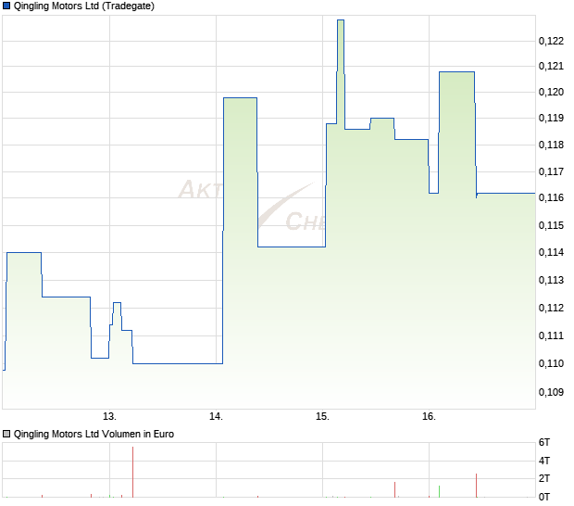Screen dimensions: 574x506
Task: Click the 0T volume axis label
Action: pyautogui.click(x=544, y=497)
